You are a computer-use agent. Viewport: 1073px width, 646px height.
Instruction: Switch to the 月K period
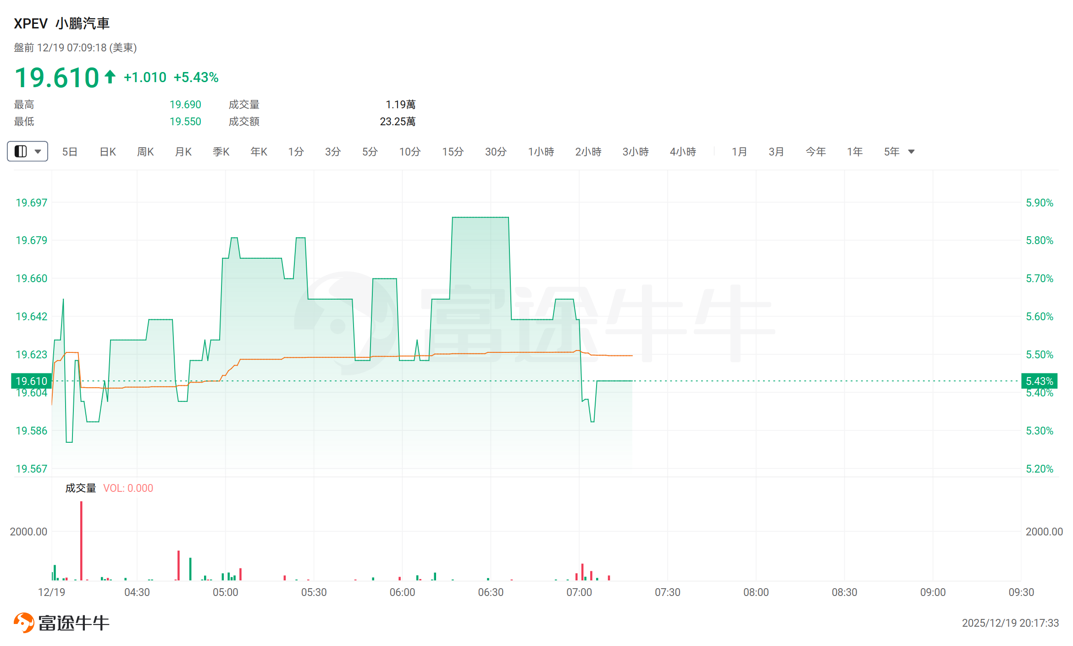coord(183,151)
